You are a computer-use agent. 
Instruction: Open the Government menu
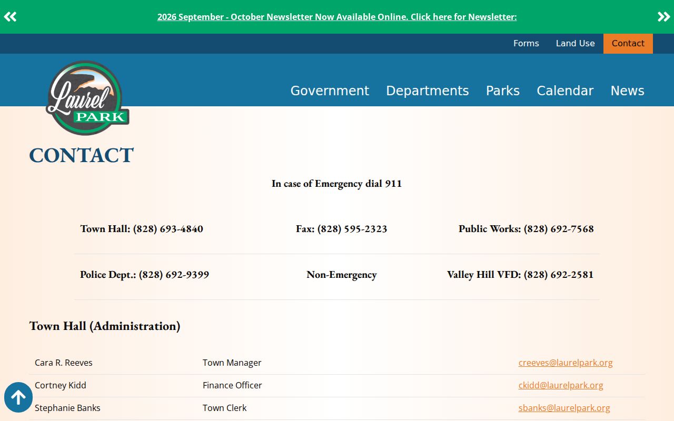tap(330, 91)
